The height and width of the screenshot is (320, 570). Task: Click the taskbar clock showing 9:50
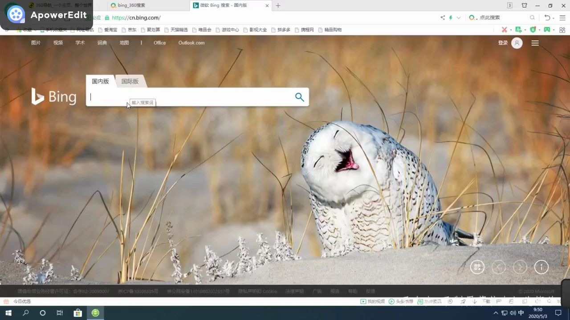coord(538,313)
